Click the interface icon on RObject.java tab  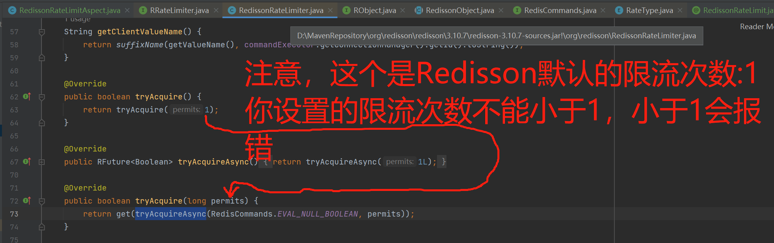[x=347, y=10]
